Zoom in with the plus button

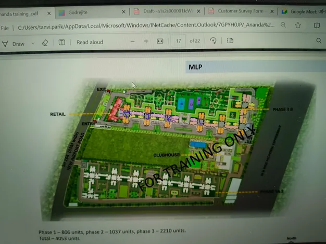[x=146, y=41]
